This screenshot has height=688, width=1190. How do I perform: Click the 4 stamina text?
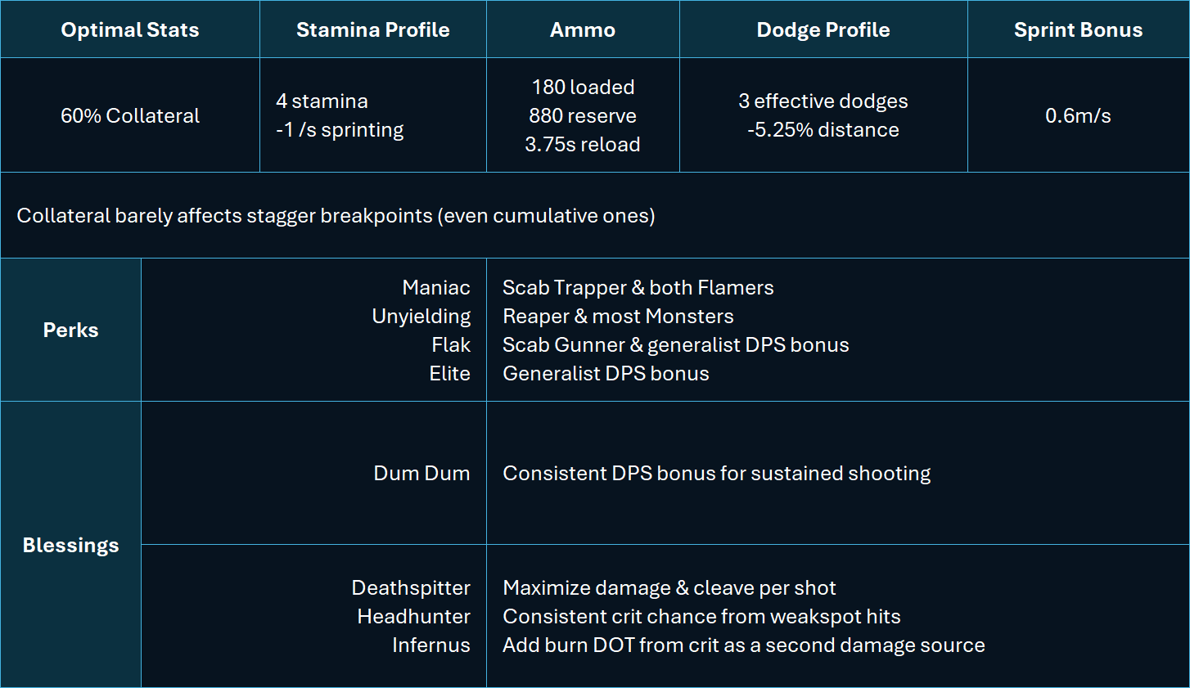322,101
